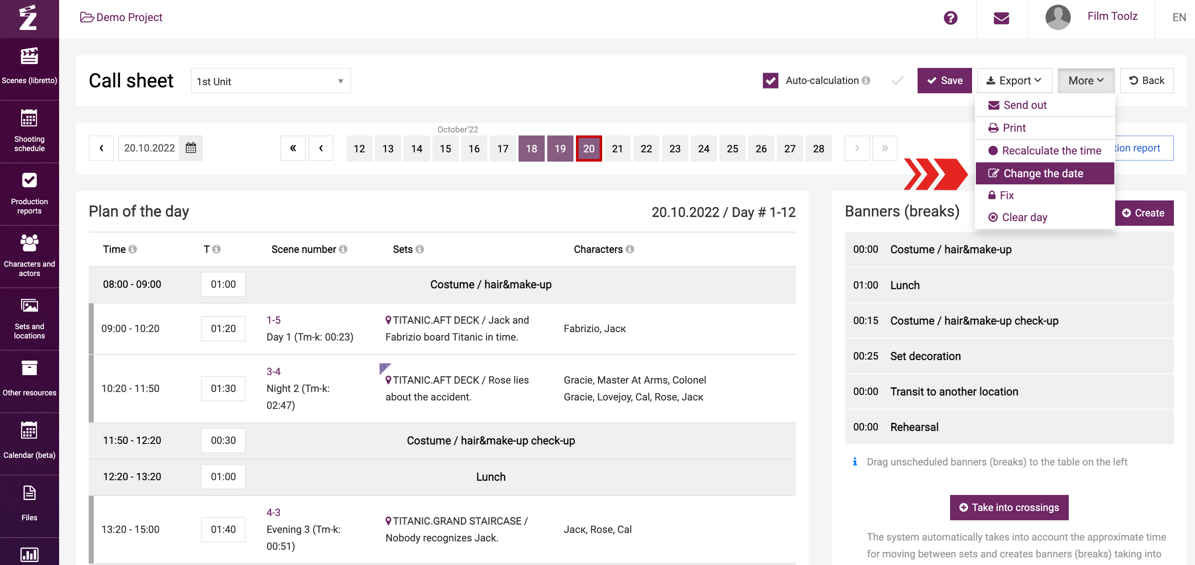Jump back with the double-left arrow

[293, 149]
